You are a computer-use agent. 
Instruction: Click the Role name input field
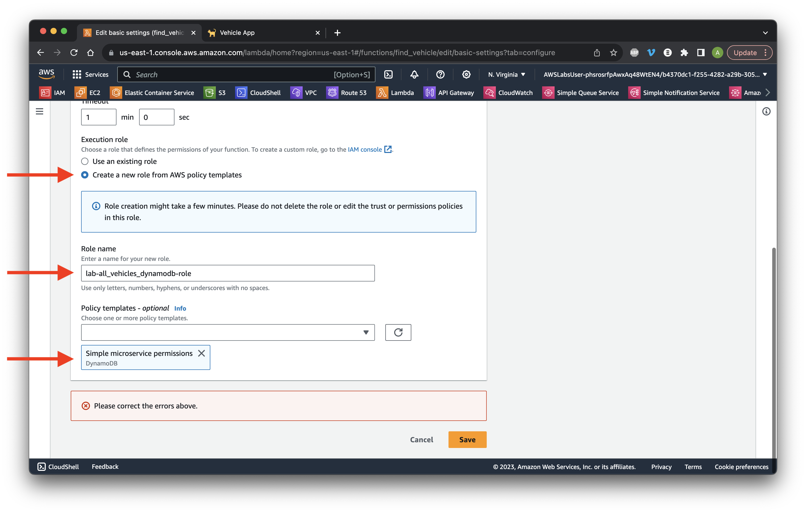click(227, 273)
